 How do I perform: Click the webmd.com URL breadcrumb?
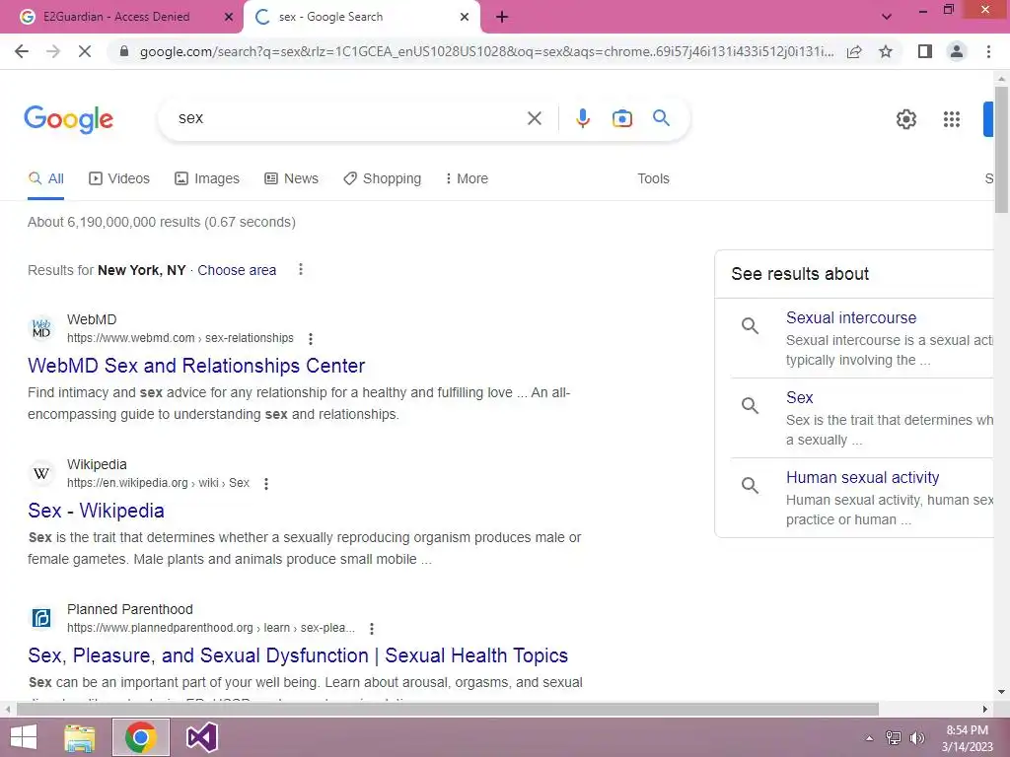(x=180, y=338)
